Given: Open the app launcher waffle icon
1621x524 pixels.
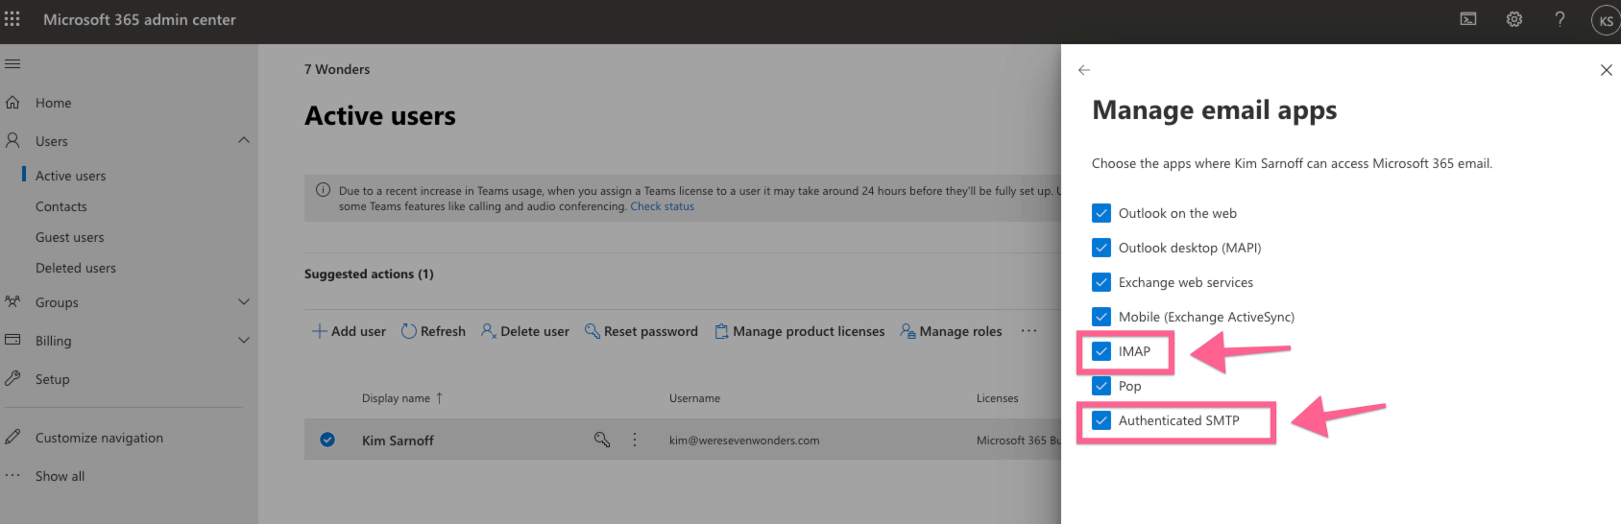Looking at the screenshot, I should pyautogui.click(x=12, y=19).
